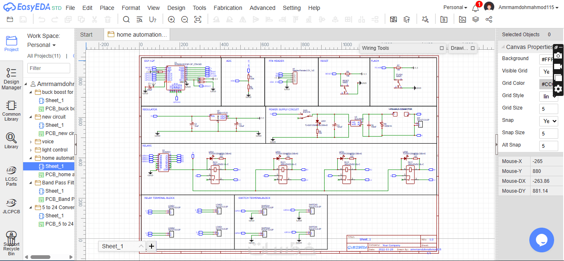Click the cross-probe star cursor icon
The width and height of the screenshot is (564, 261).
tap(426, 19)
